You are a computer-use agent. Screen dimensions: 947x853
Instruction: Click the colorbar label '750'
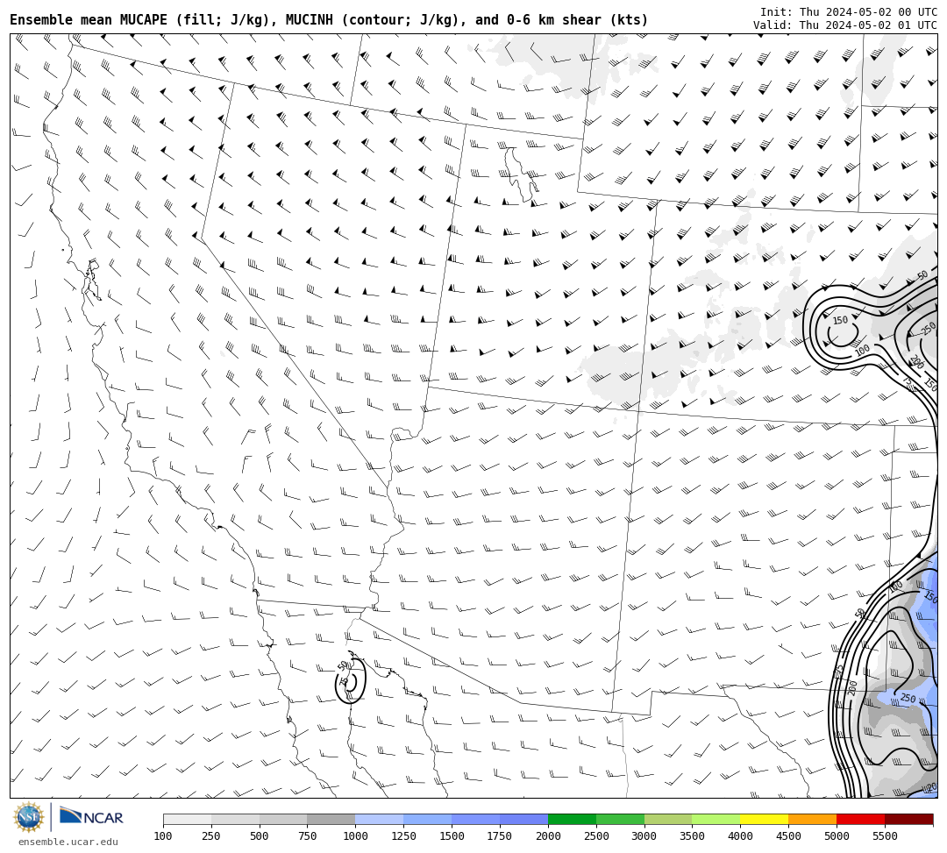[x=308, y=836]
